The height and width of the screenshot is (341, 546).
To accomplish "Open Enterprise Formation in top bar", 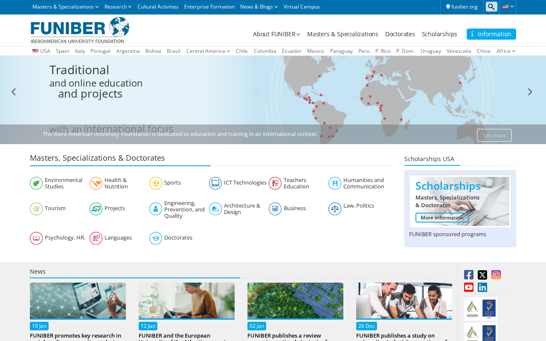I will pos(209,7).
